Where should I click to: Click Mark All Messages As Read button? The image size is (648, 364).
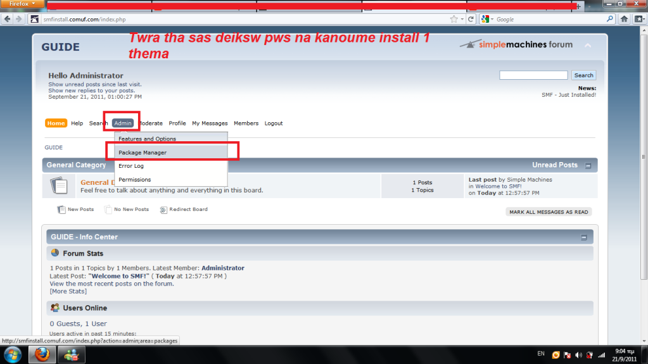coord(549,212)
